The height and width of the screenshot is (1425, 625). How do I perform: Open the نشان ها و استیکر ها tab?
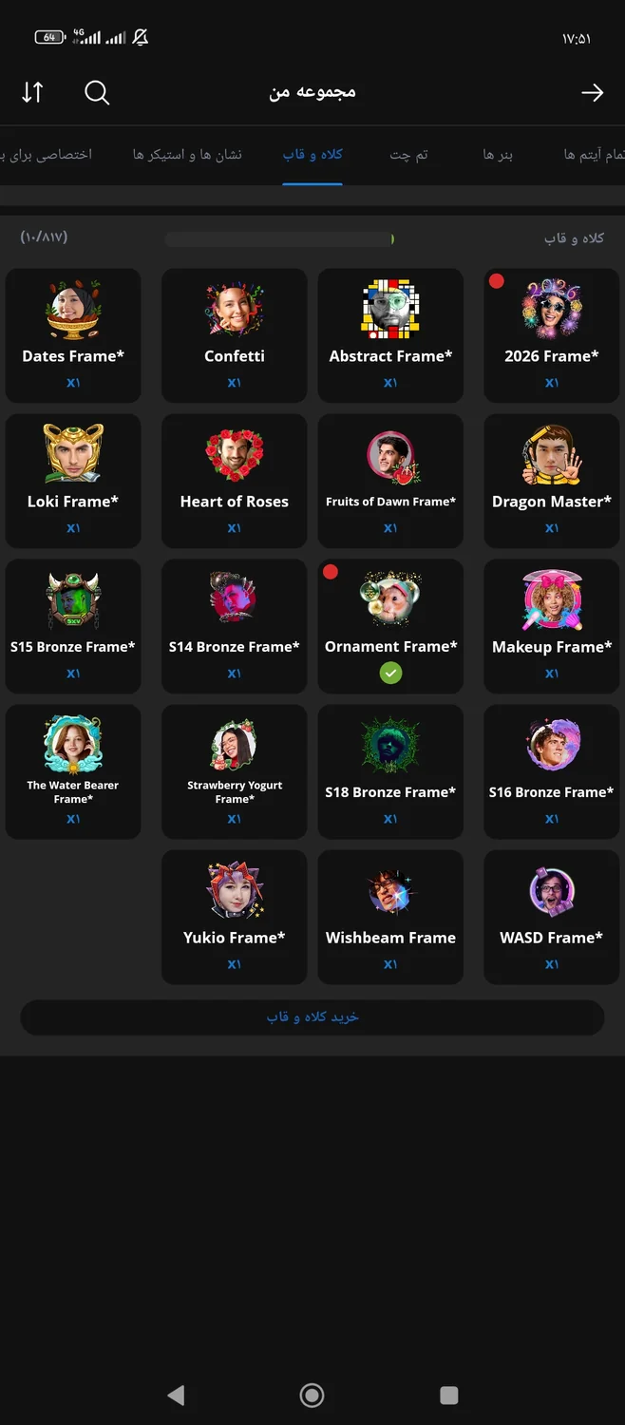click(187, 154)
